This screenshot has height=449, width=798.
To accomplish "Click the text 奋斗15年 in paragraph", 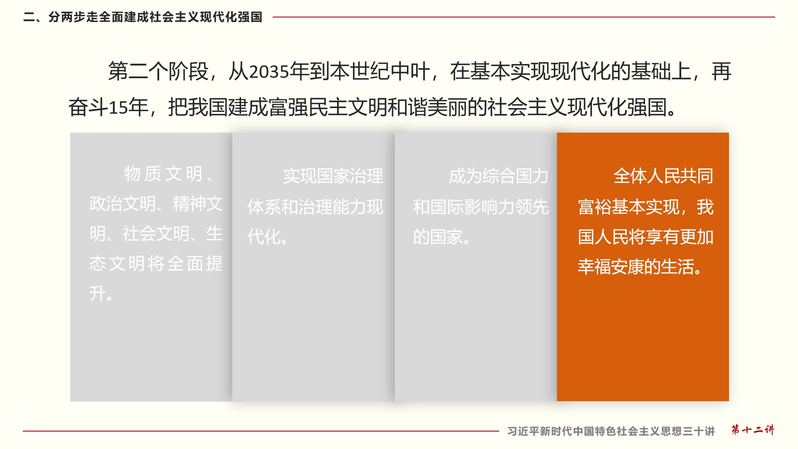I will coord(108,107).
